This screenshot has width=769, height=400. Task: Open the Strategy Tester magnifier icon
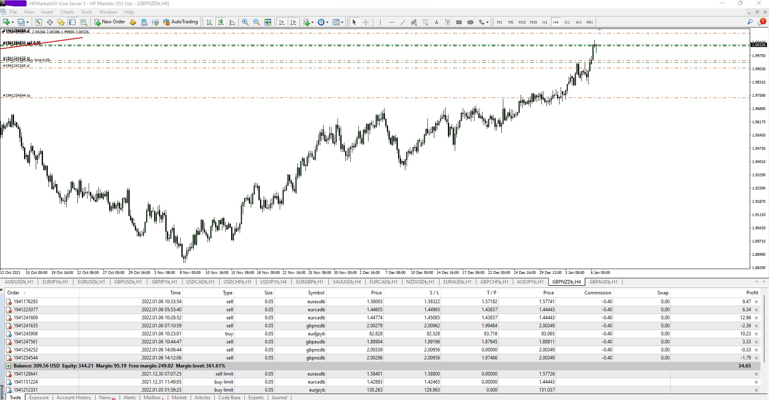(x=83, y=22)
